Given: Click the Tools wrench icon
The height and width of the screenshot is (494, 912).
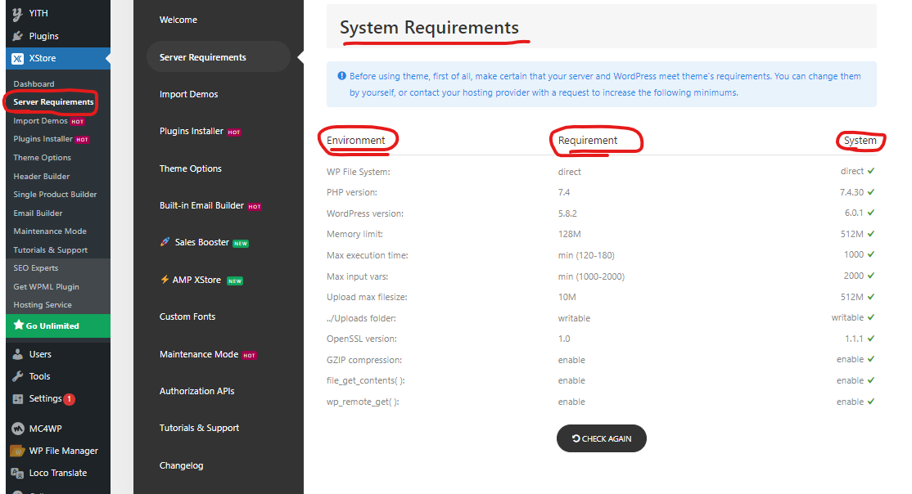Looking at the screenshot, I should [17, 376].
